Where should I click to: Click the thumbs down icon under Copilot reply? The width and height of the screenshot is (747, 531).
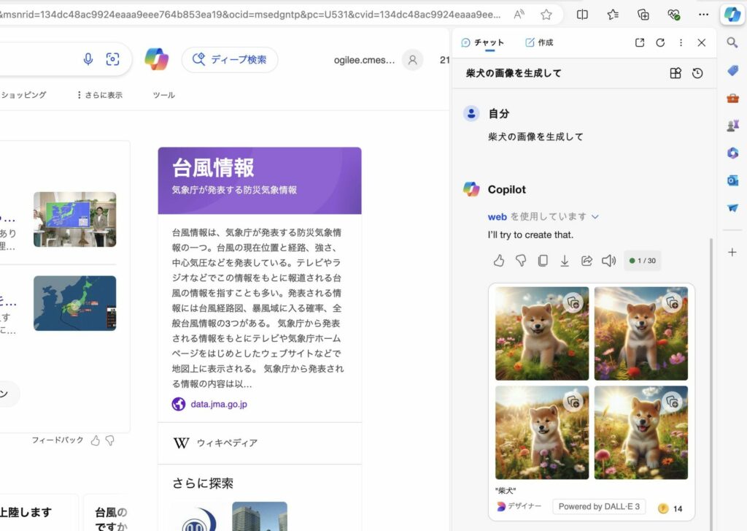click(521, 261)
